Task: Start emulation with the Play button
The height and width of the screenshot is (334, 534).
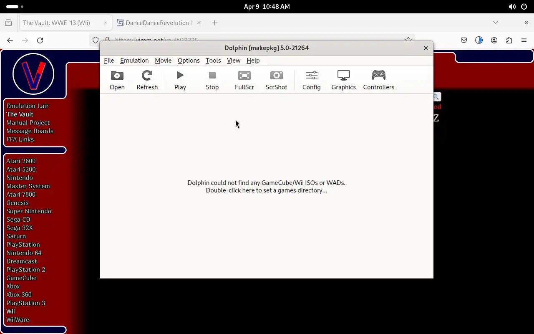Action: pyautogui.click(x=180, y=80)
